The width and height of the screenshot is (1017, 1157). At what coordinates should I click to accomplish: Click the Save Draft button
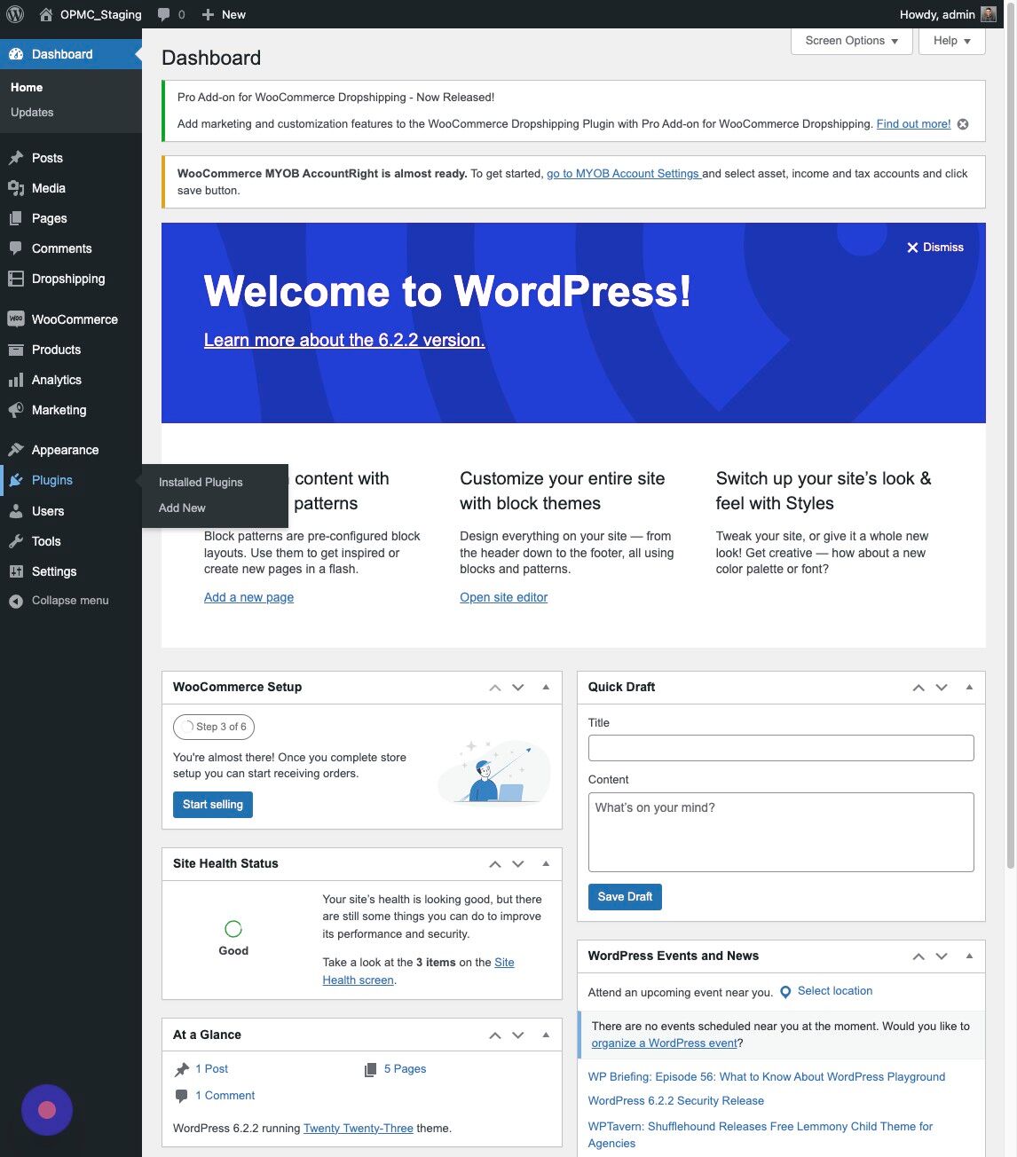625,897
